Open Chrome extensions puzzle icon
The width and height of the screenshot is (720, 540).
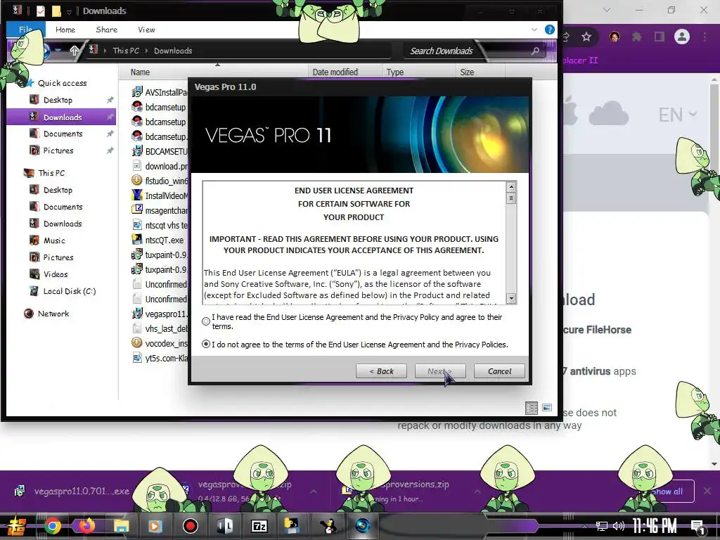click(x=637, y=37)
